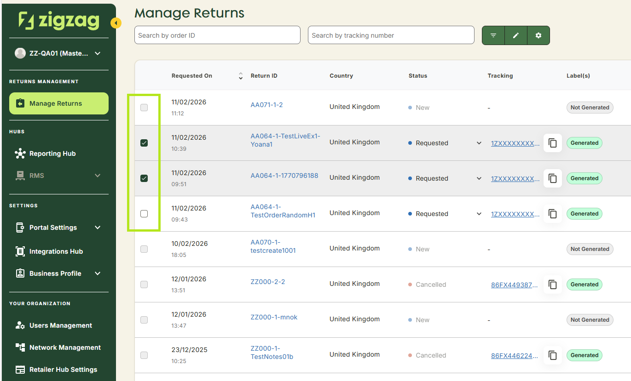631x381 pixels.
Task: Collapse the sidebar using the yellow arrow
Action: [116, 23]
